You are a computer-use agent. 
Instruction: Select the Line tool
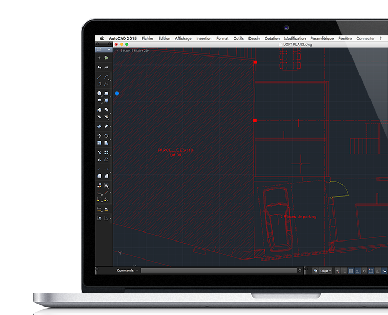pyautogui.click(x=99, y=77)
